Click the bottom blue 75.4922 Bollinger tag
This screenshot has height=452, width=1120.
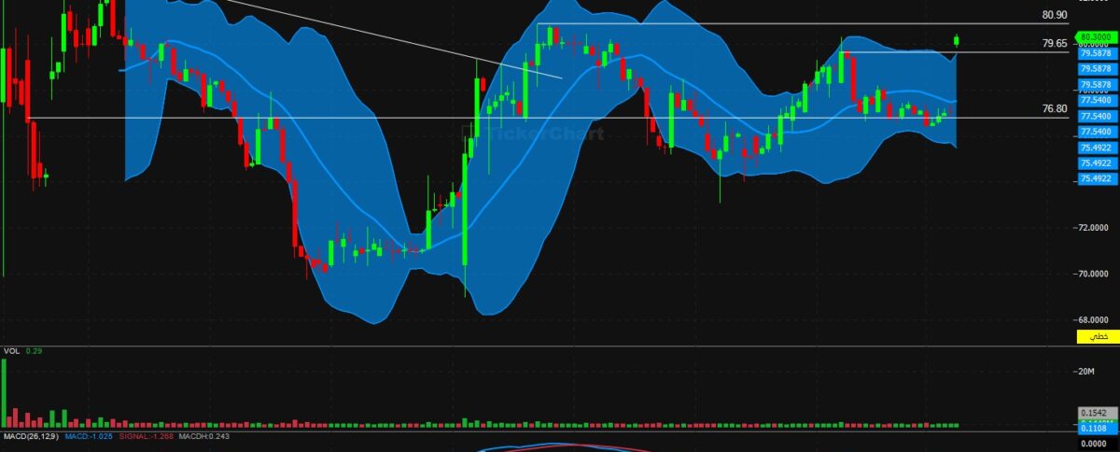tap(1094, 178)
